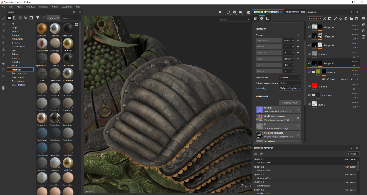Toggle visibility of Fill layer 9
367x195 pixels.
[309, 86]
